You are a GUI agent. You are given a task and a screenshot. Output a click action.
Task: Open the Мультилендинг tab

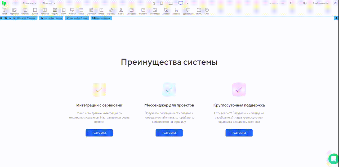101,18
